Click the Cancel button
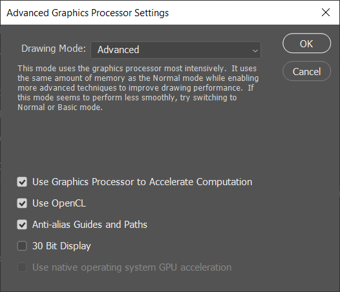Viewport: 340px width, 292px height. pos(306,71)
